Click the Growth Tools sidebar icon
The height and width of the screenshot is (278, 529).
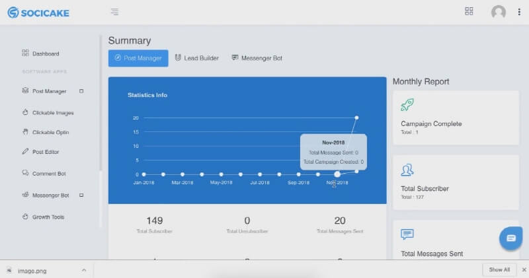point(25,217)
